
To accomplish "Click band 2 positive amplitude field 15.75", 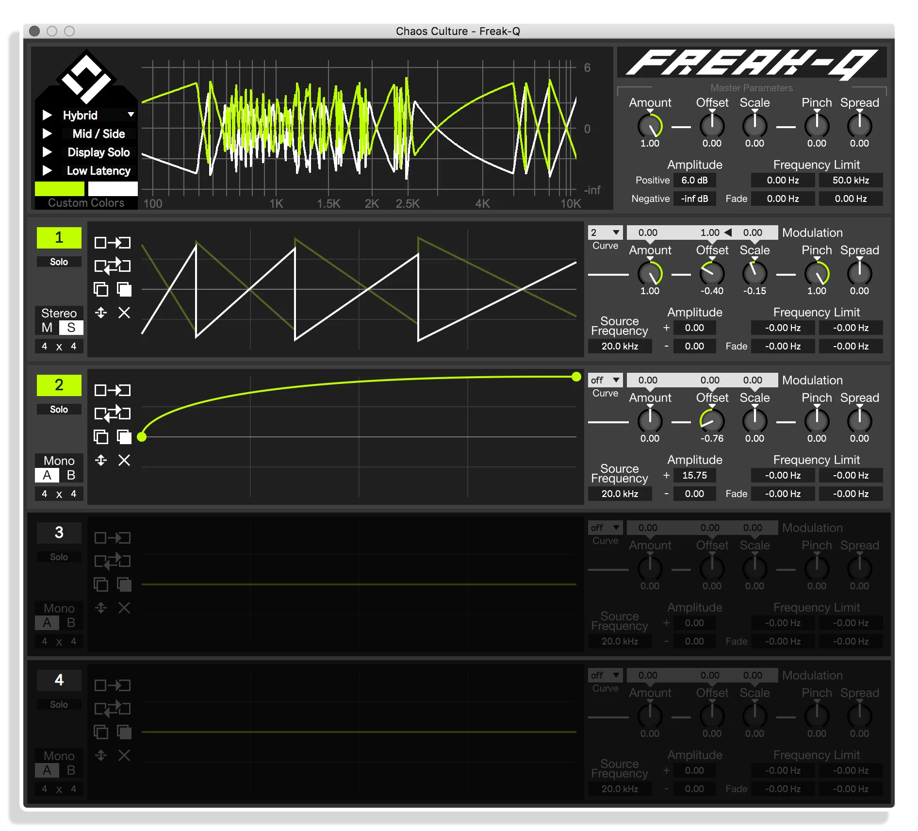I will 694,475.
